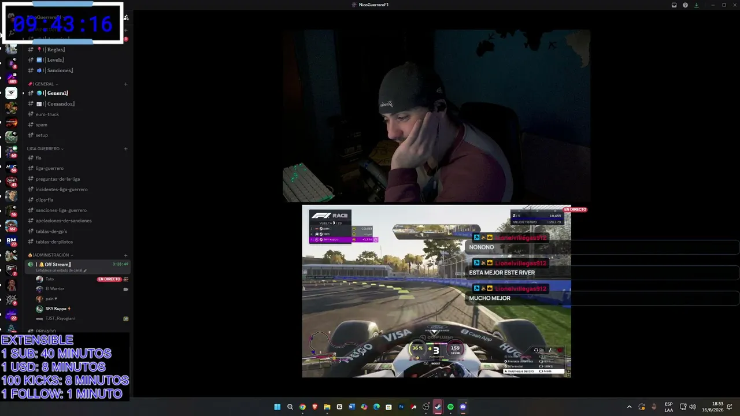Screen dimensions: 740x416
Task: Open Spotify from the taskbar
Action: coord(450,407)
